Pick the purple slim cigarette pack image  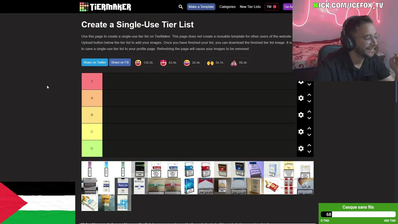(90, 169)
